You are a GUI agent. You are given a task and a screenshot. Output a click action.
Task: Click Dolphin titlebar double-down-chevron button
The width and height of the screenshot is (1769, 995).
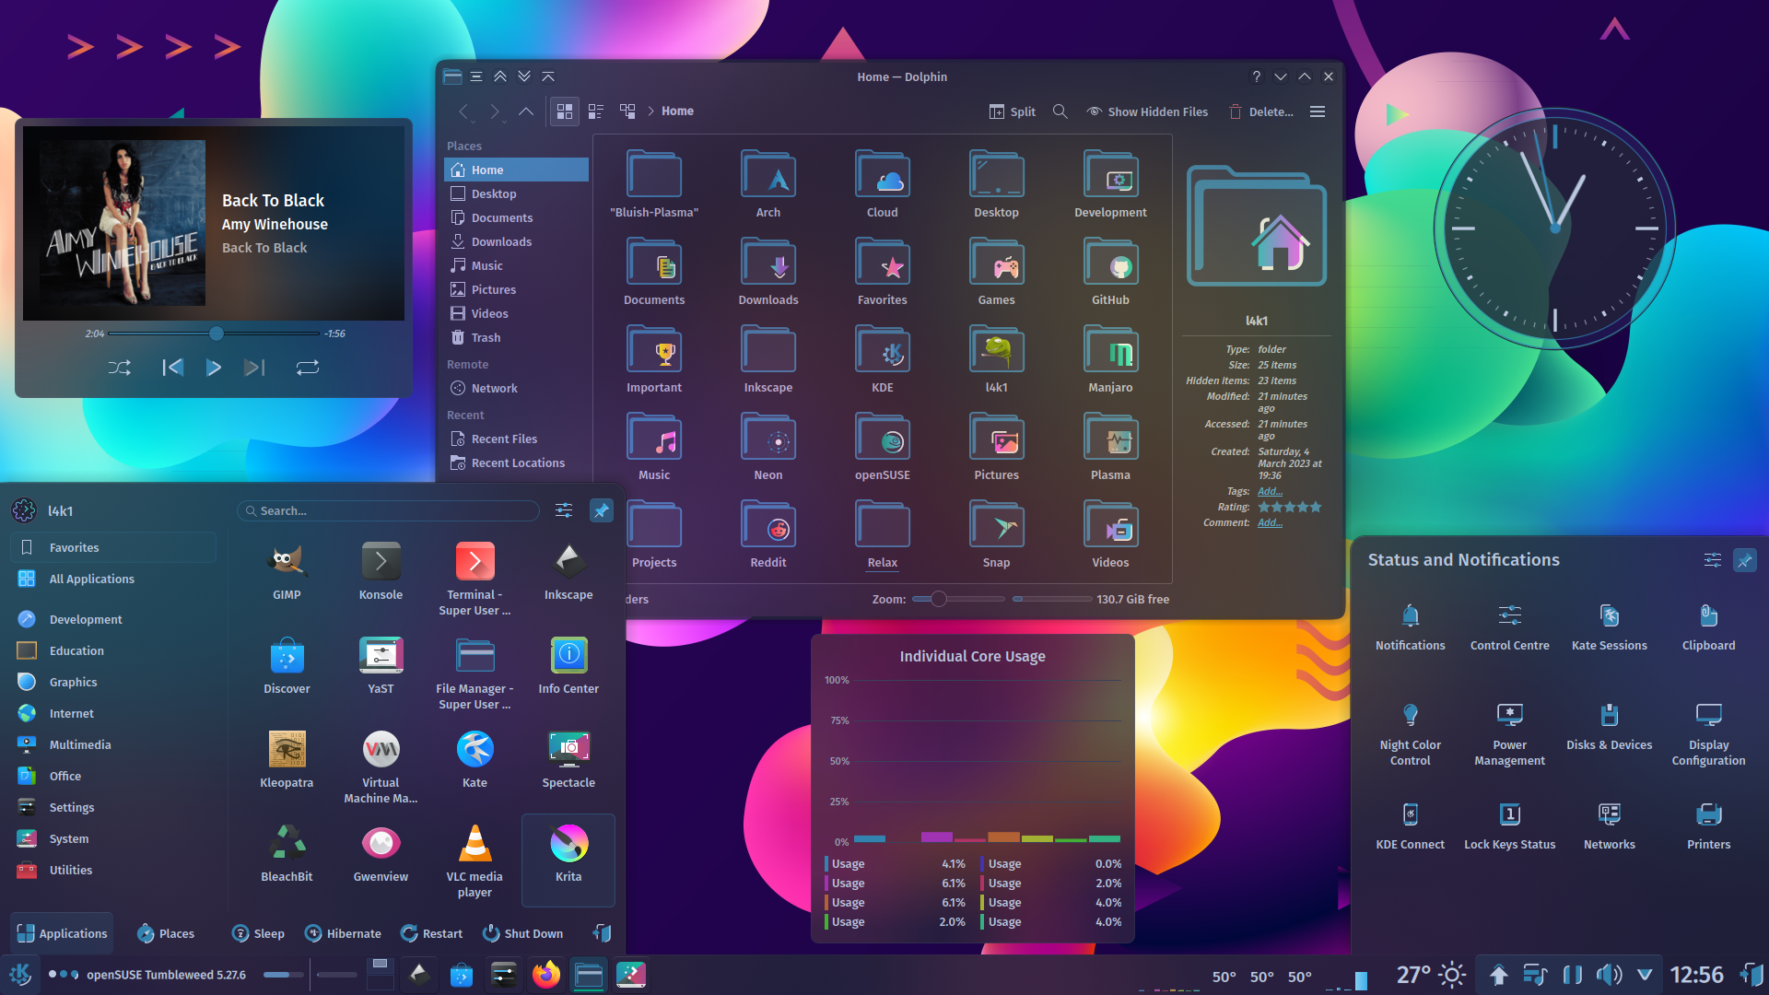pyautogui.click(x=524, y=76)
